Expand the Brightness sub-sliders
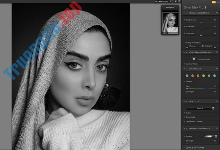Viewport: 220px width, 150px height. pos(185,20)
